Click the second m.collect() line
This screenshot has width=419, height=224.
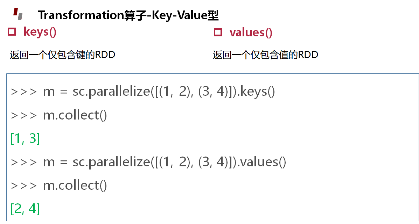pos(59,186)
